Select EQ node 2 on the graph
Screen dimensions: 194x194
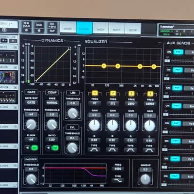click(x=118, y=66)
